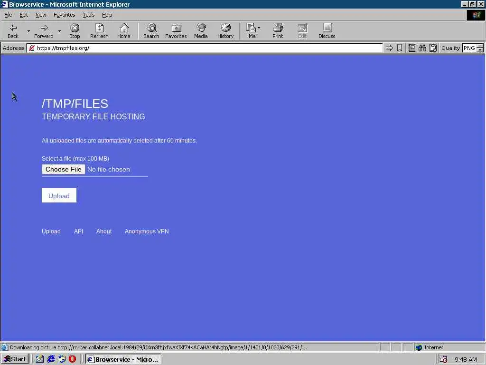Open the Back history dropdown arrow

28,31
